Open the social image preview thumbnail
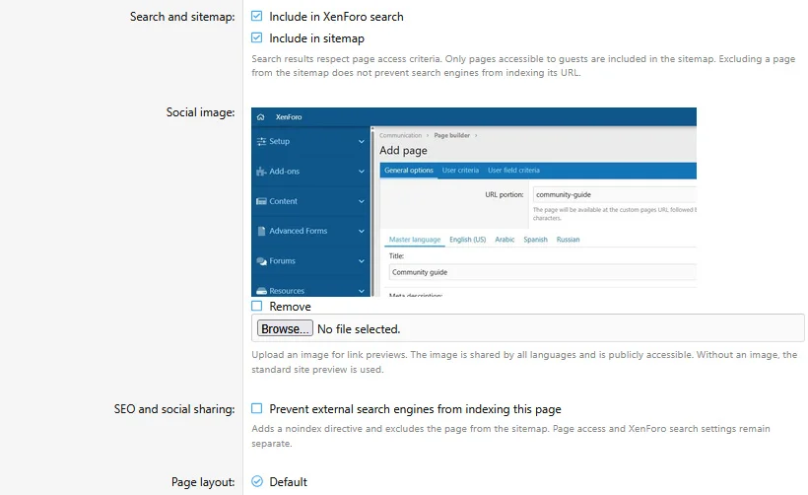The width and height of the screenshot is (808, 495). [474, 202]
